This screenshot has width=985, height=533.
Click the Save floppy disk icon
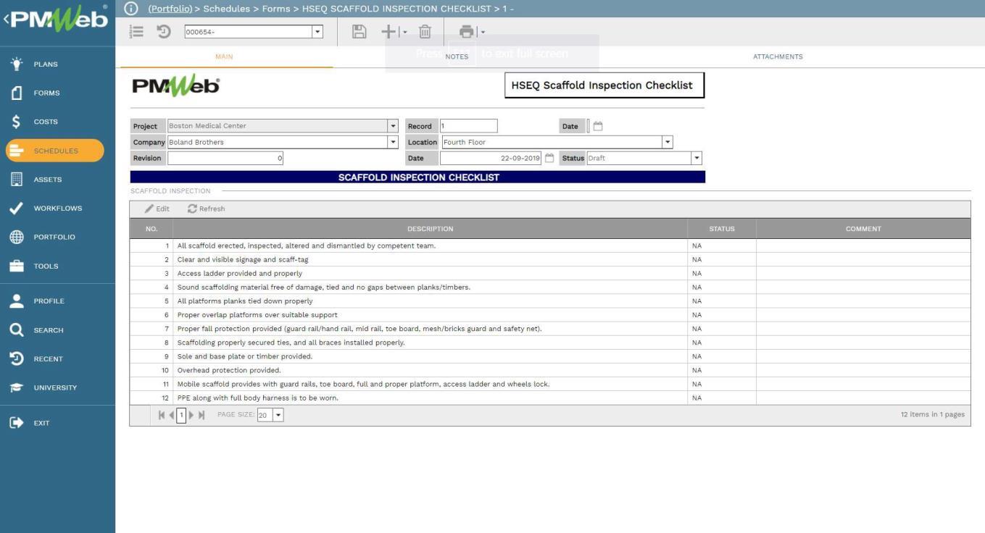359,31
